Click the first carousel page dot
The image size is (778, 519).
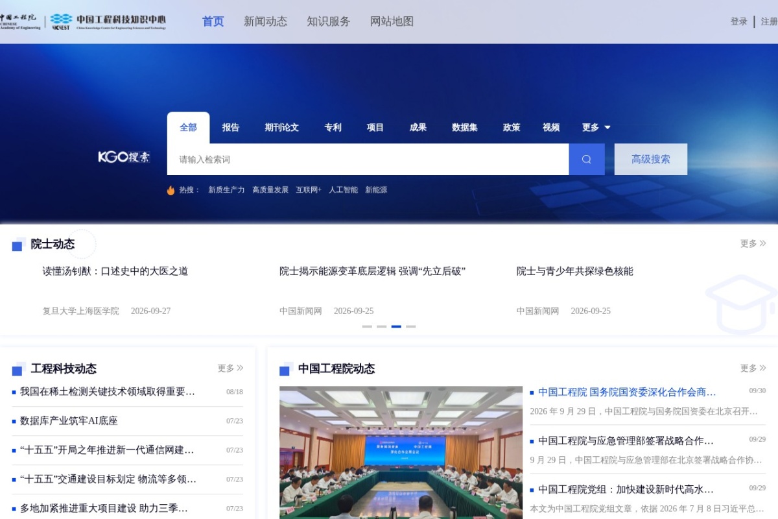(367, 327)
